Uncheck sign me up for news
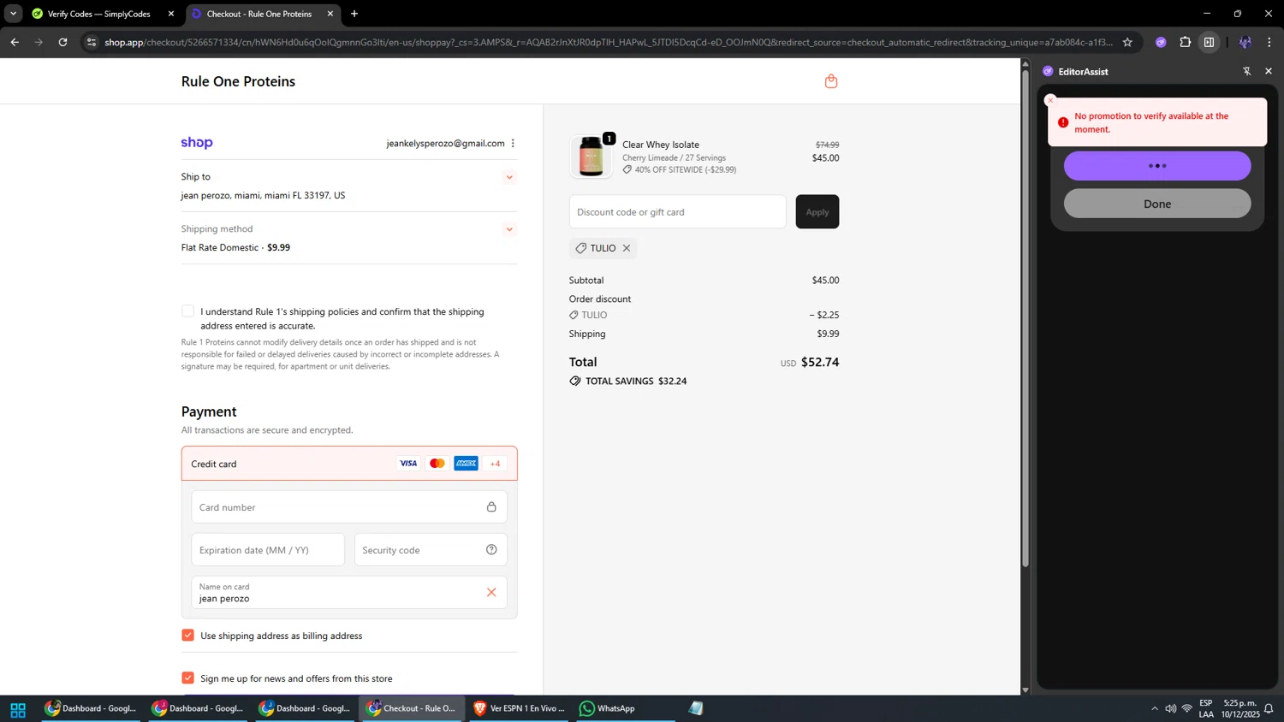 point(187,678)
